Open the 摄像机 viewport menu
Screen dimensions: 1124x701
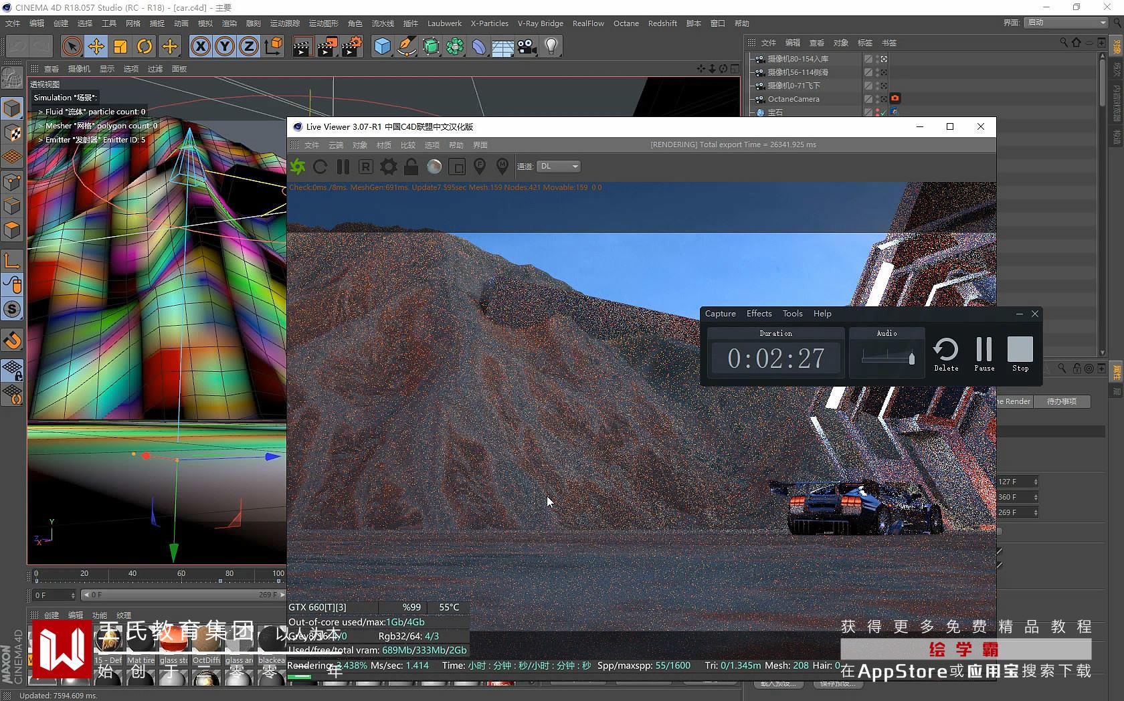tap(79, 69)
